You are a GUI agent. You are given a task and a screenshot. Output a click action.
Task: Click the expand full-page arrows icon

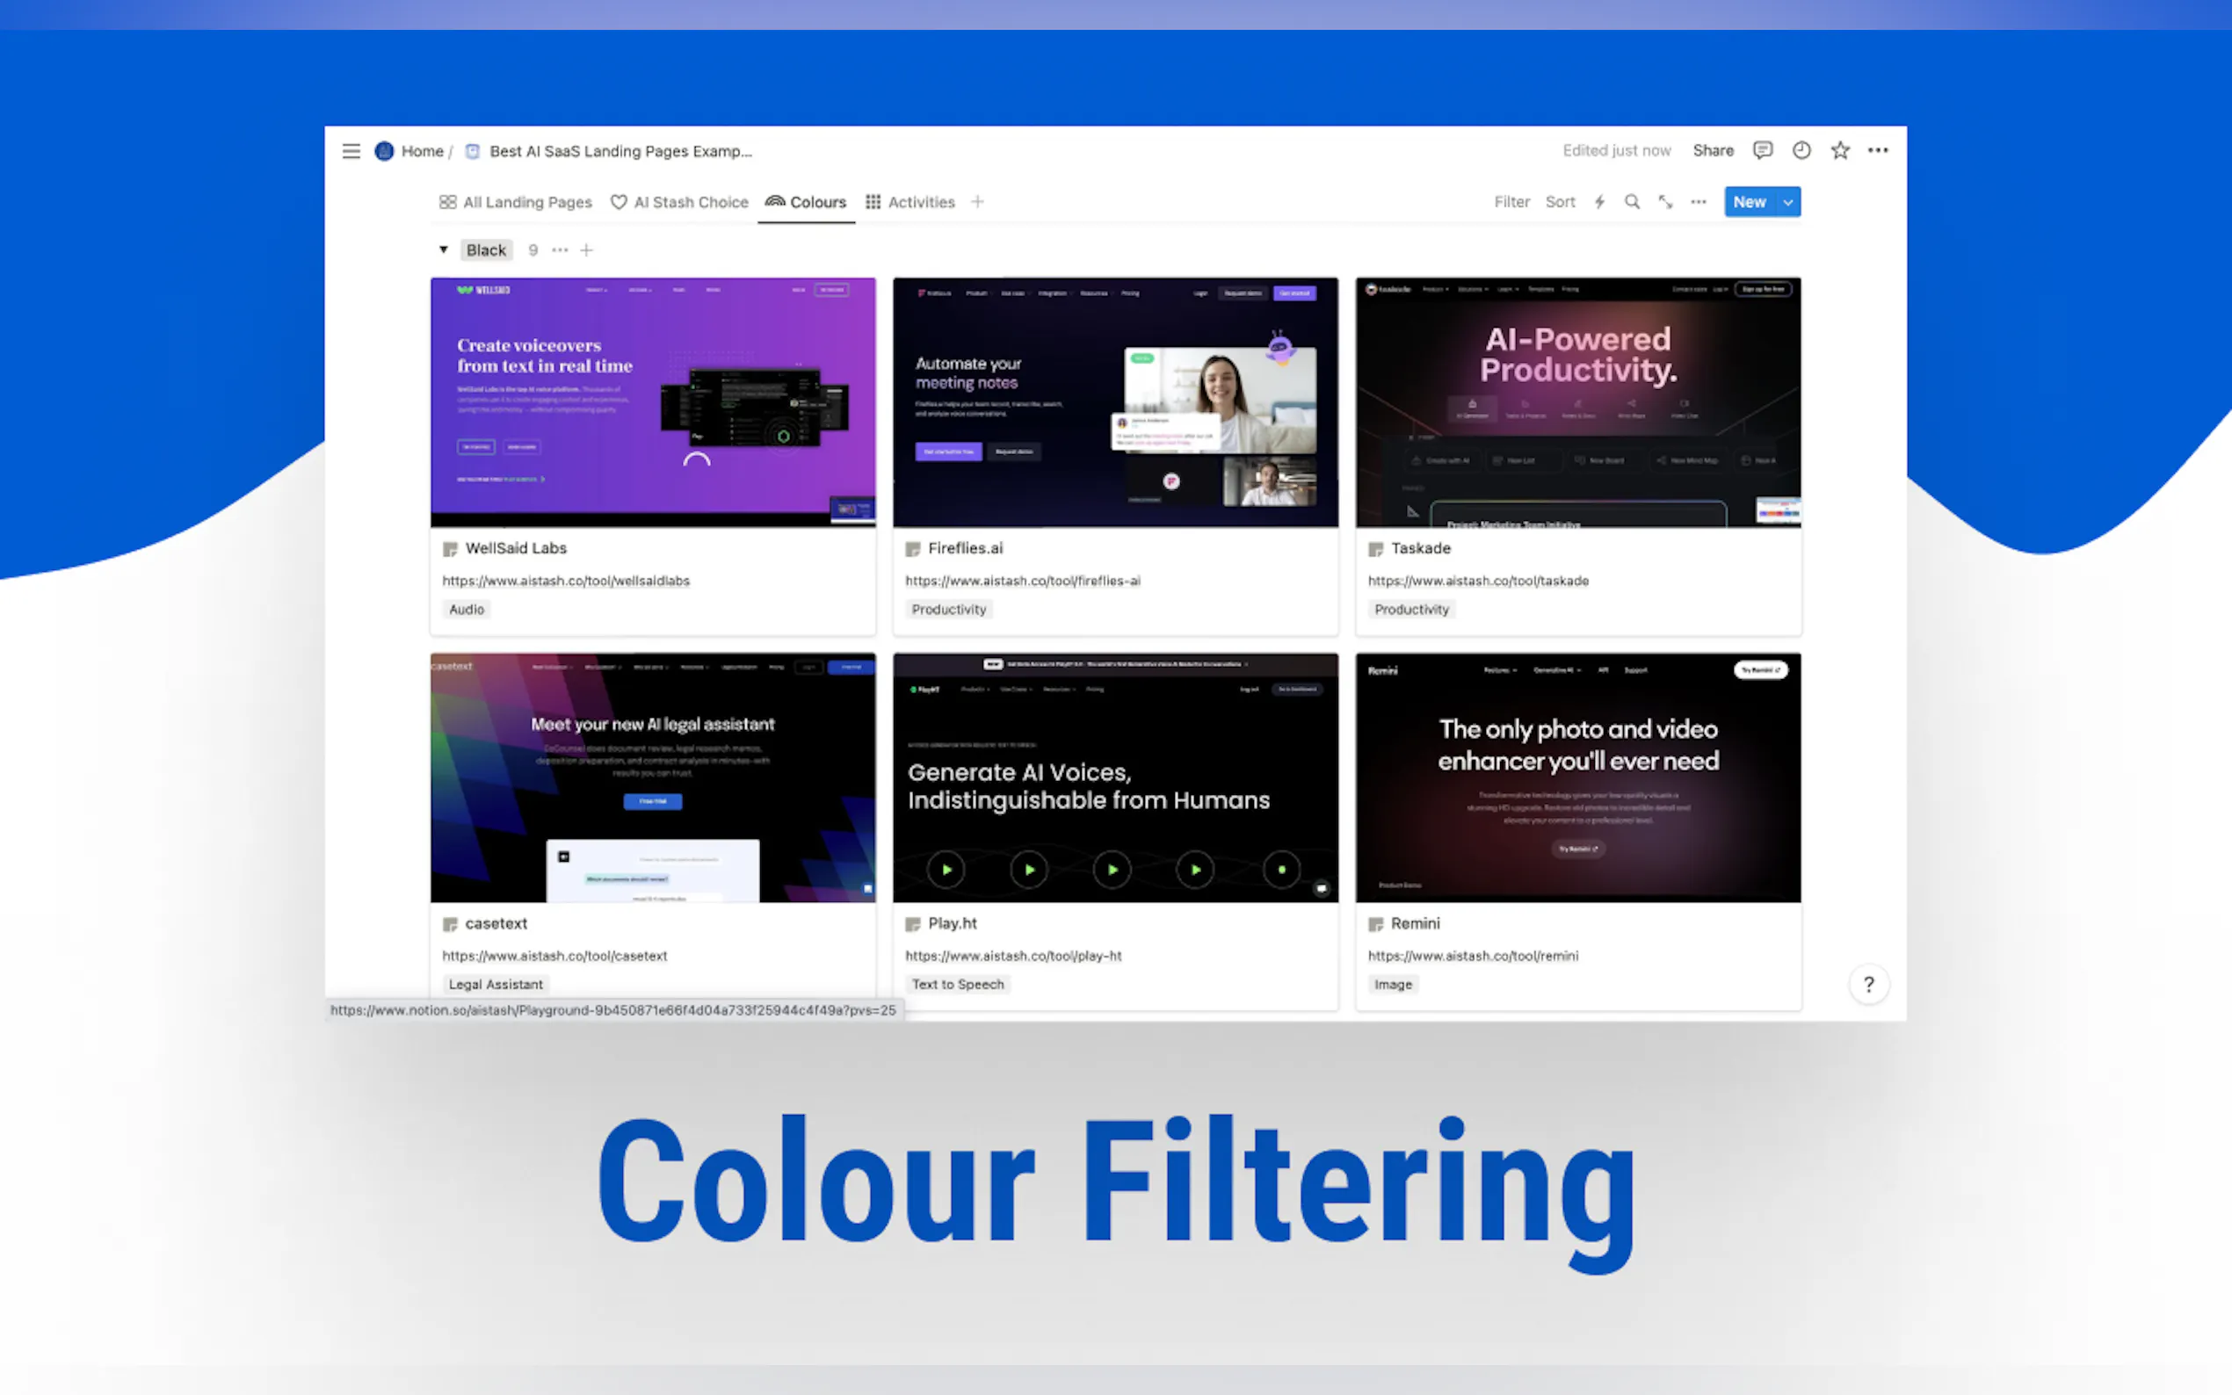[1665, 202]
